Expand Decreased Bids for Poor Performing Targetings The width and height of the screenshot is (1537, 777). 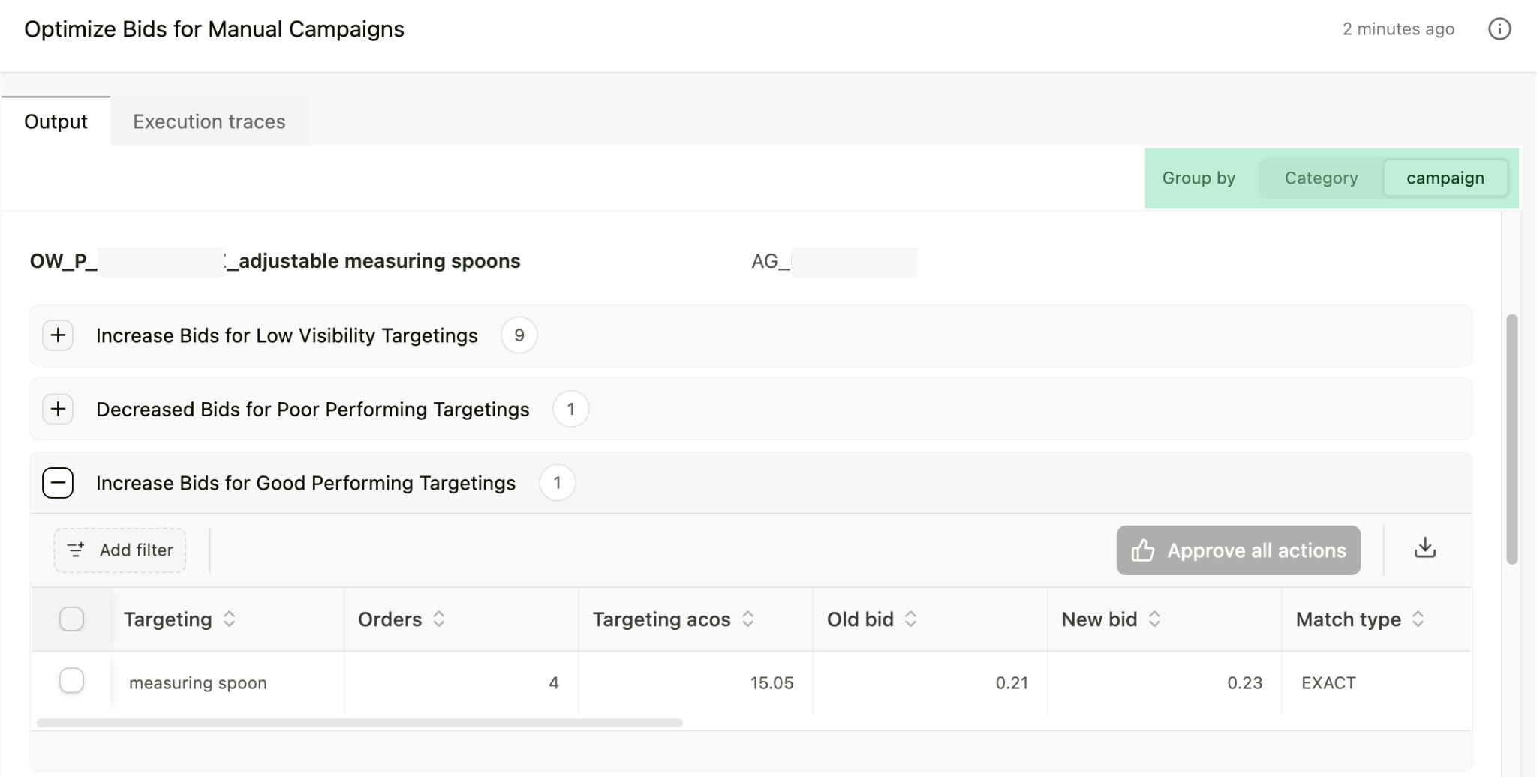(58, 409)
